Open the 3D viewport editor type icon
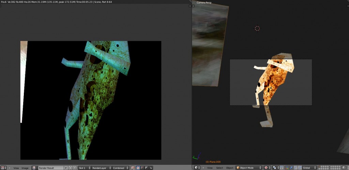Screen dimensions: 349x170 point(197,168)
